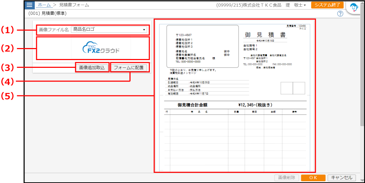Open the assistant character avatar
Image resolution: width=365 pixels, height=183 pixels.
[354, 7]
